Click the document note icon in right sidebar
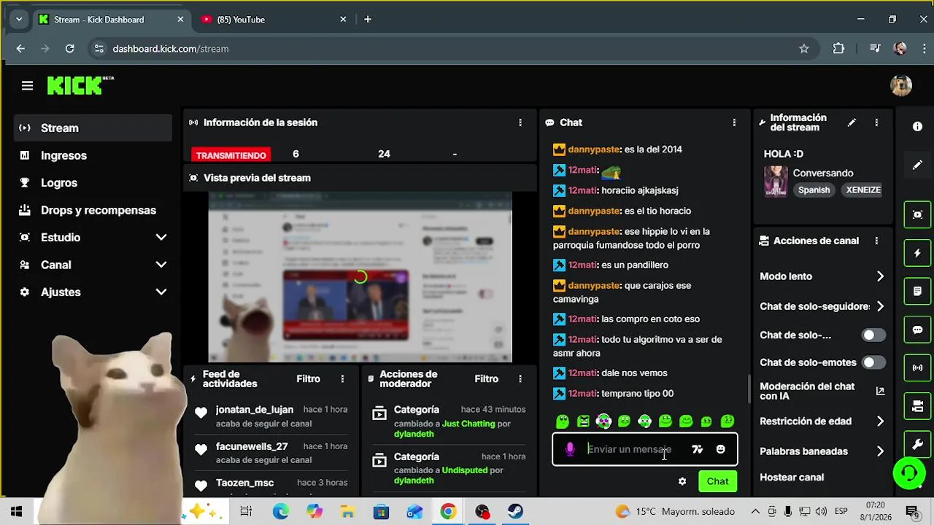Viewport: 934px width, 525px height. 917,291
